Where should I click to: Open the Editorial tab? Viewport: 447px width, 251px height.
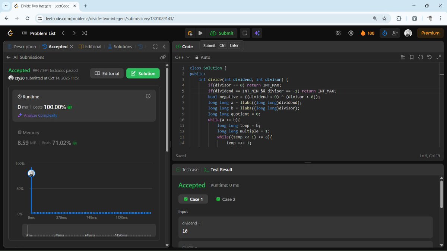[90, 46]
